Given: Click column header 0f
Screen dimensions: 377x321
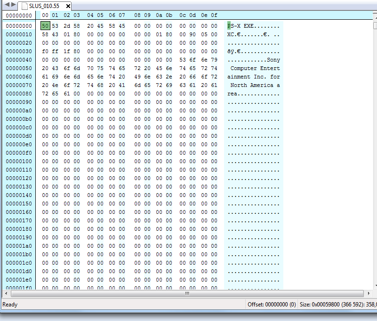Looking at the screenshot, I should click(214, 16).
